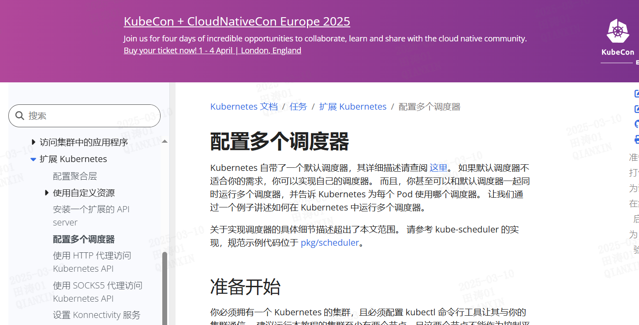Click the GitHub icon on right edge

pos(636,124)
